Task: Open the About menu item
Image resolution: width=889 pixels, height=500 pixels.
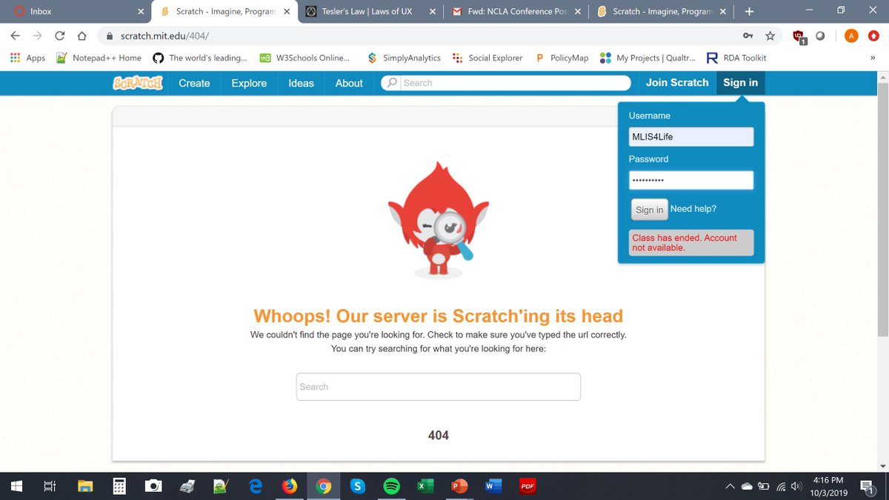Action: point(349,83)
